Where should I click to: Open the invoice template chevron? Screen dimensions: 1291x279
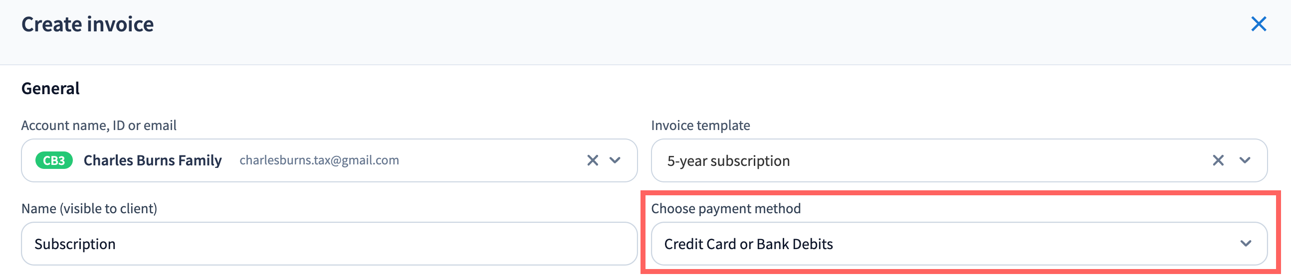[x=1245, y=160]
